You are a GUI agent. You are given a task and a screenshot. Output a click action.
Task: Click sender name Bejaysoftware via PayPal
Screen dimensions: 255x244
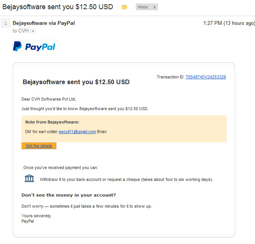tap(44, 23)
